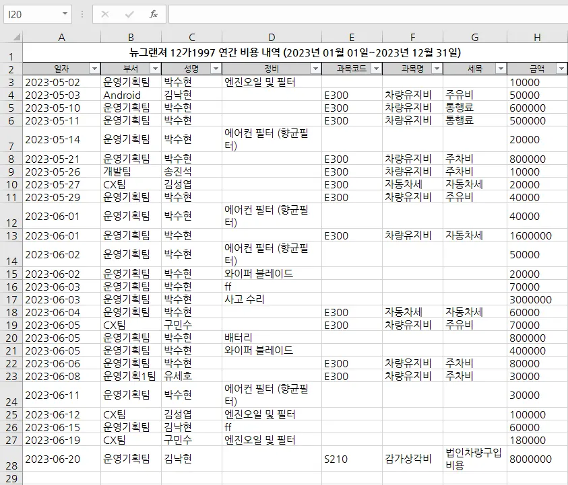568x485 pixels.
Task: Select the 통행료 cell on the 2023-05-10 row
Action: (475, 108)
